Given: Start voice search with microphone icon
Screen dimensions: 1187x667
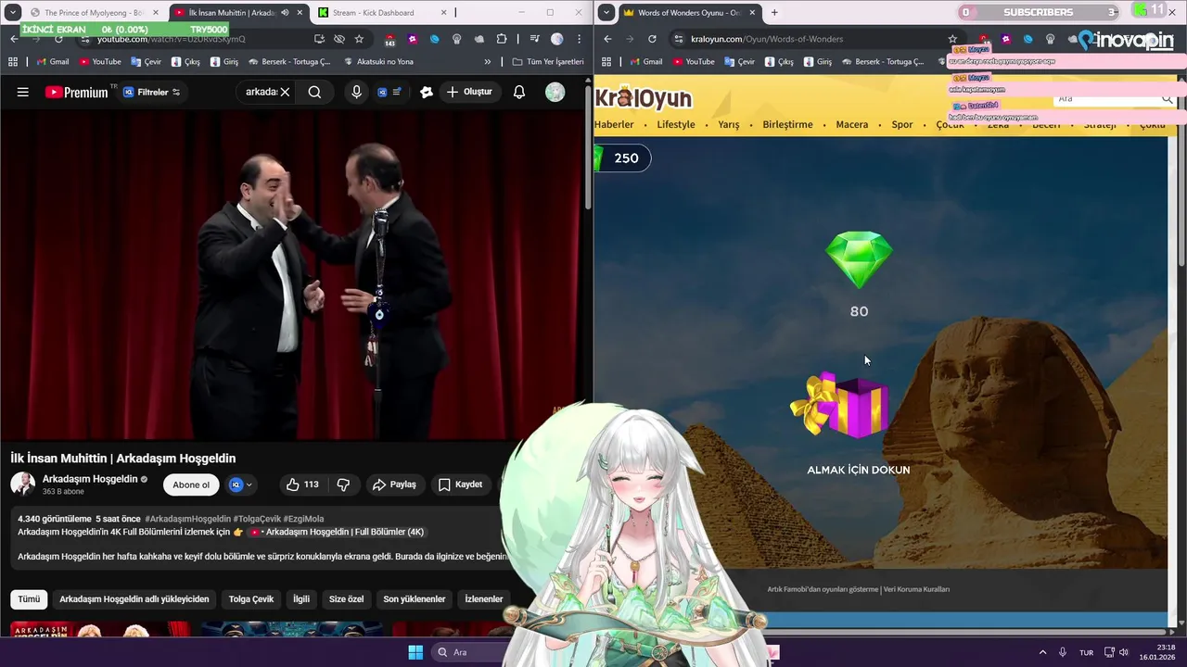Looking at the screenshot, I should click(356, 92).
